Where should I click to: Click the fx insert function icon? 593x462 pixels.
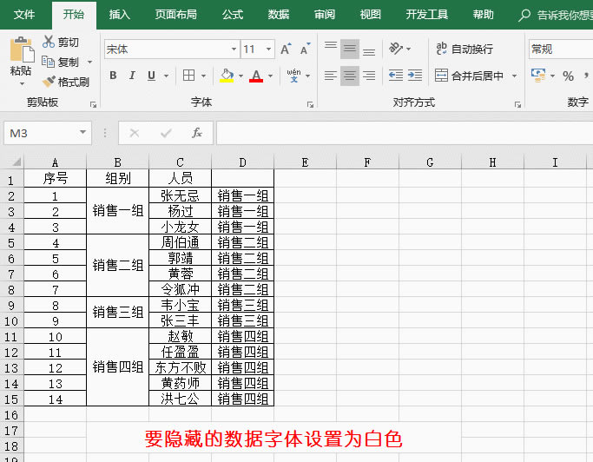(197, 133)
